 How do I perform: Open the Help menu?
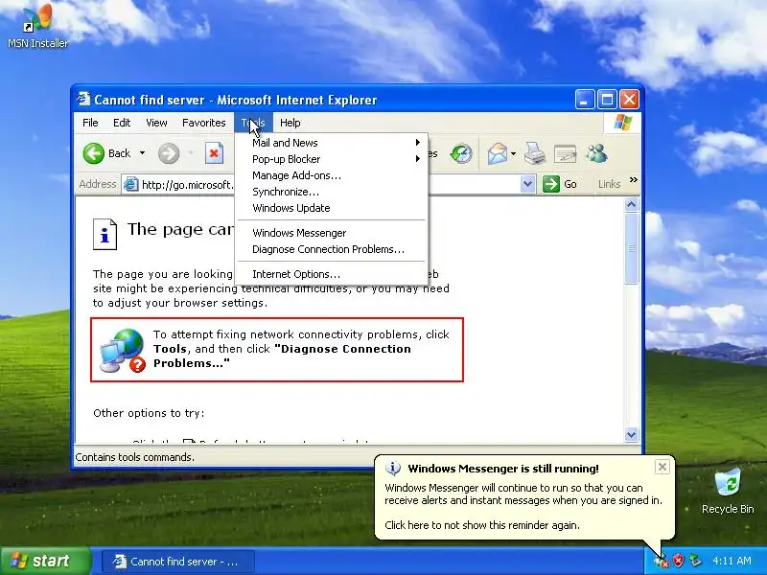pos(291,123)
